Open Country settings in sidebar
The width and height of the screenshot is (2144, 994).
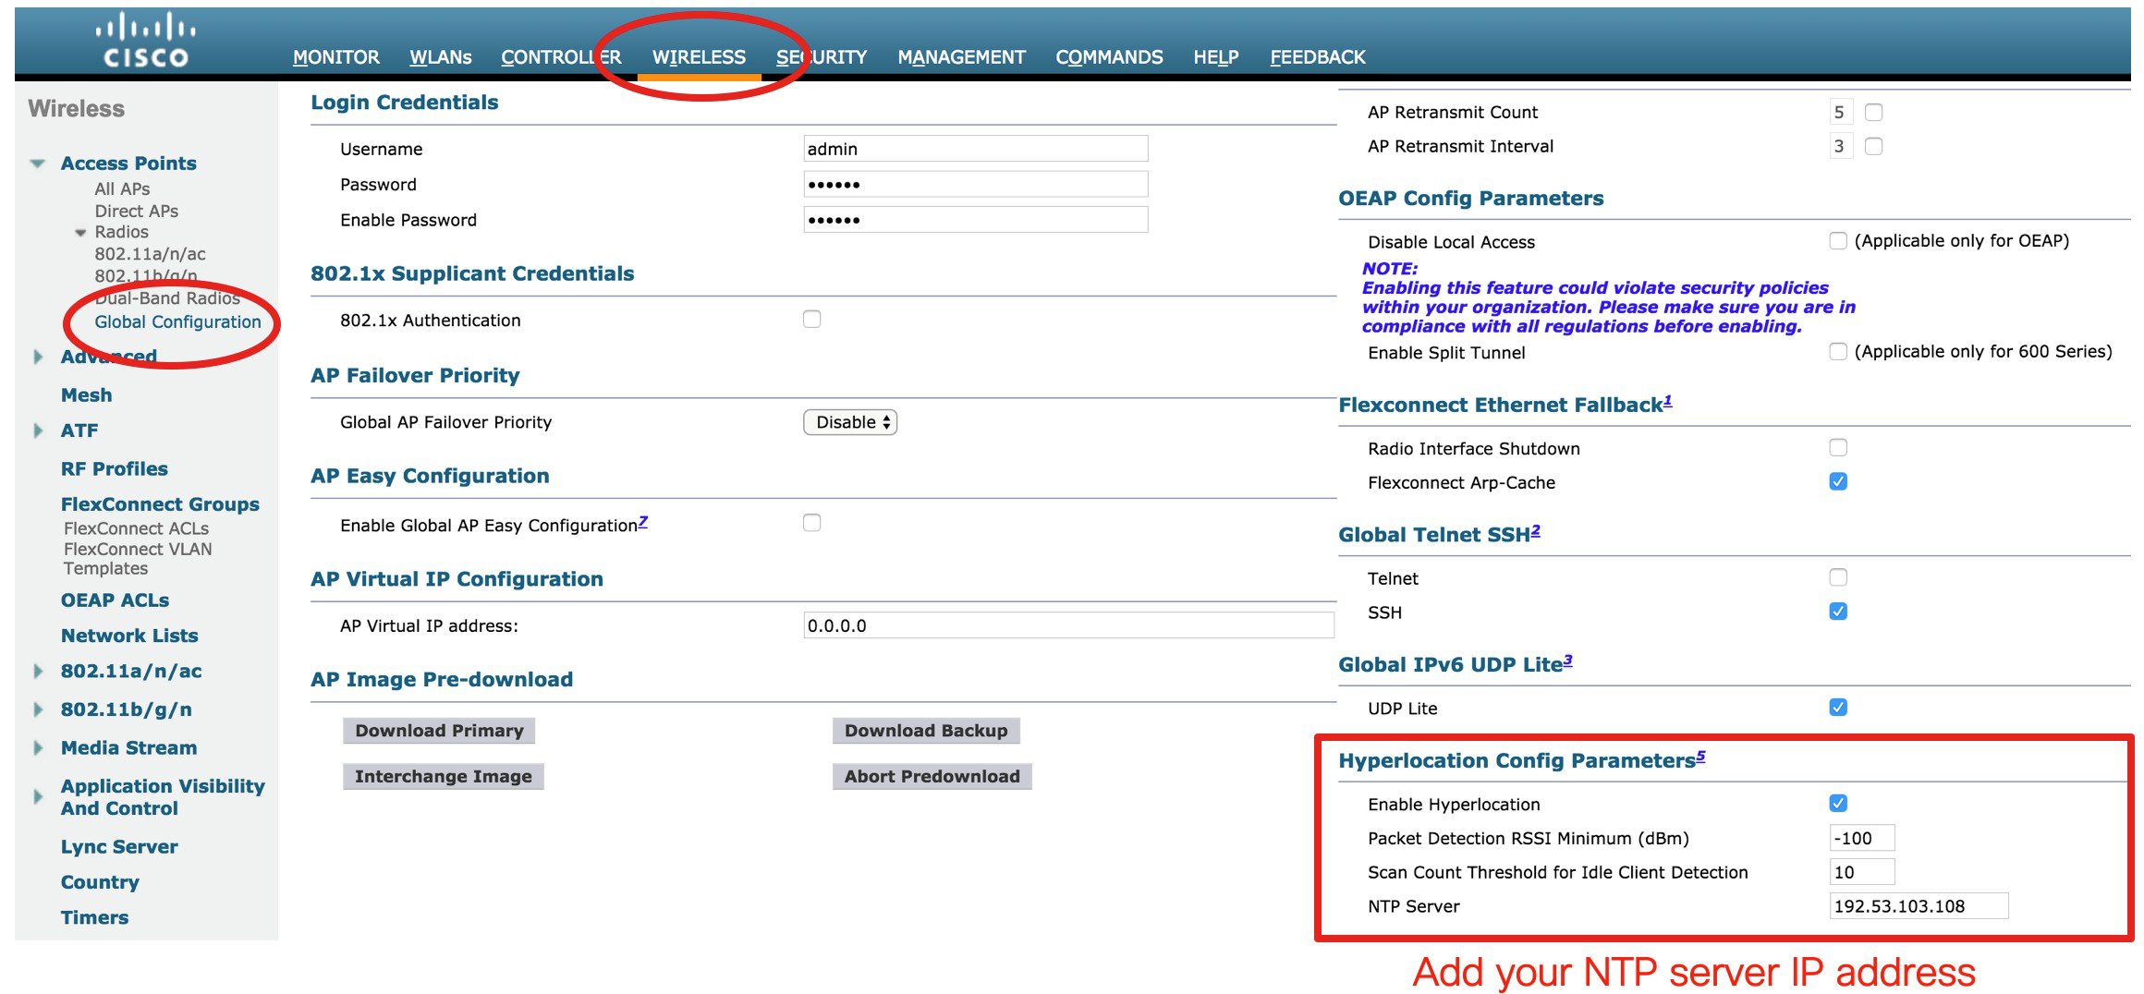(x=100, y=882)
